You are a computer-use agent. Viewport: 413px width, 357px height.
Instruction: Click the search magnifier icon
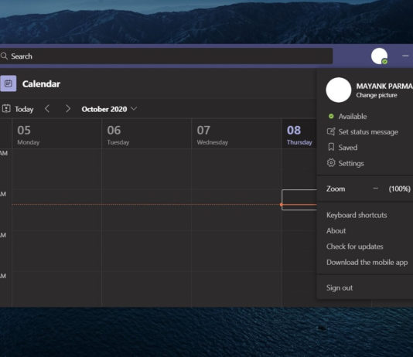pyautogui.click(x=4, y=56)
